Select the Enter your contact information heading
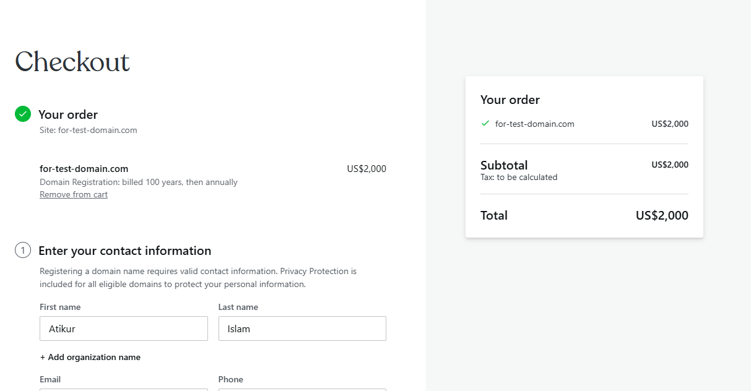The width and height of the screenshot is (751, 391). [124, 250]
